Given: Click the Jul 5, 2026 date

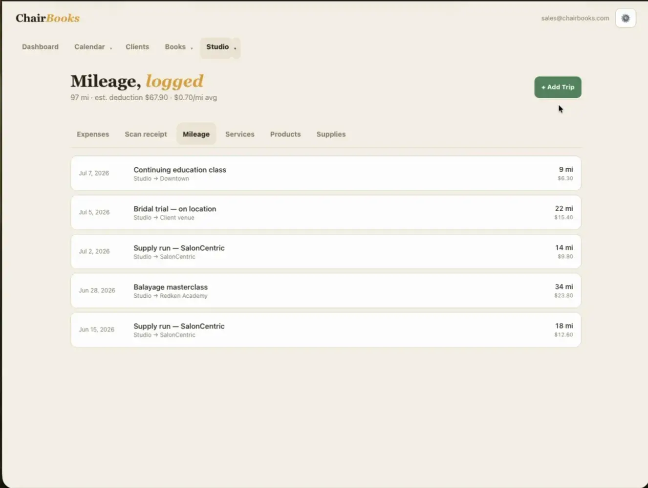Looking at the screenshot, I should [x=94, y=212].
